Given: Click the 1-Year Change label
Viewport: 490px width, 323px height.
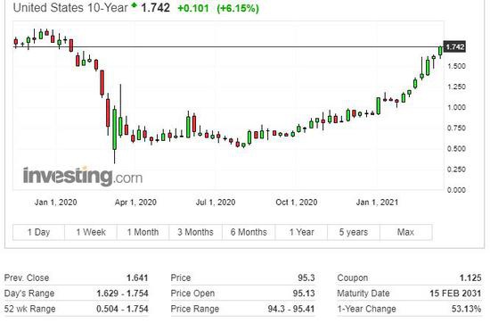Looking at the screenshot, I should [366, 309].
